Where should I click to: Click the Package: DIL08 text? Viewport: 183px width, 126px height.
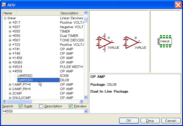(103, 84)
